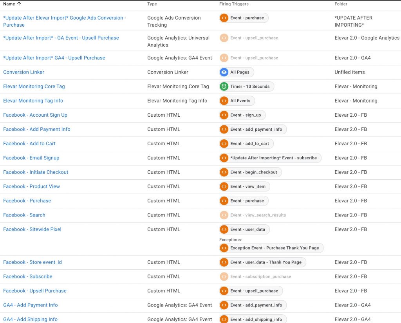Screen dimensions: 401x323
Task: Click the blue eye icon for the All Pages trigger
Action: pyautogui.click(x=224, y=72)
